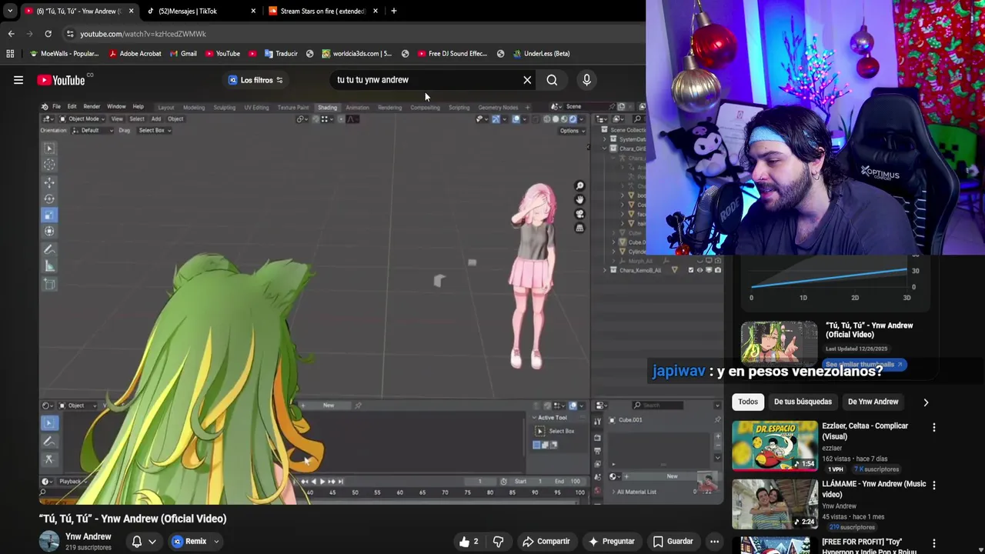Image resolution: width=985 pixels, height=554 pixels.
Task: Click the Compartir share button
Action: [546, 542]
